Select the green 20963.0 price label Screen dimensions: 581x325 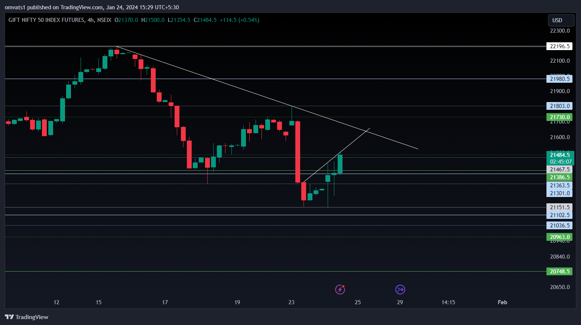559,237
